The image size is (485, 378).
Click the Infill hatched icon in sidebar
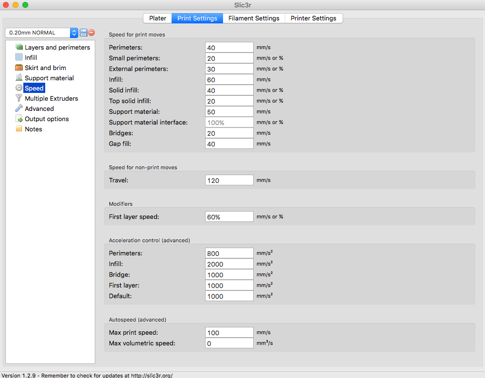(19, 57)
